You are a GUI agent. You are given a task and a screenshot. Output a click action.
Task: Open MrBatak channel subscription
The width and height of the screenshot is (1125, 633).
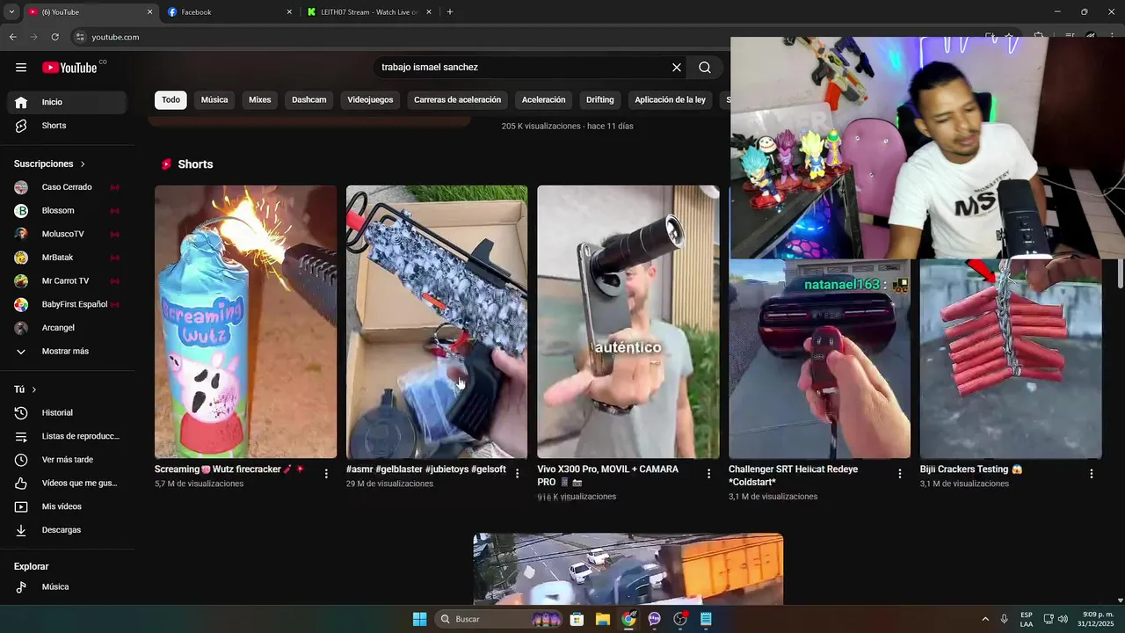point(68,258)
